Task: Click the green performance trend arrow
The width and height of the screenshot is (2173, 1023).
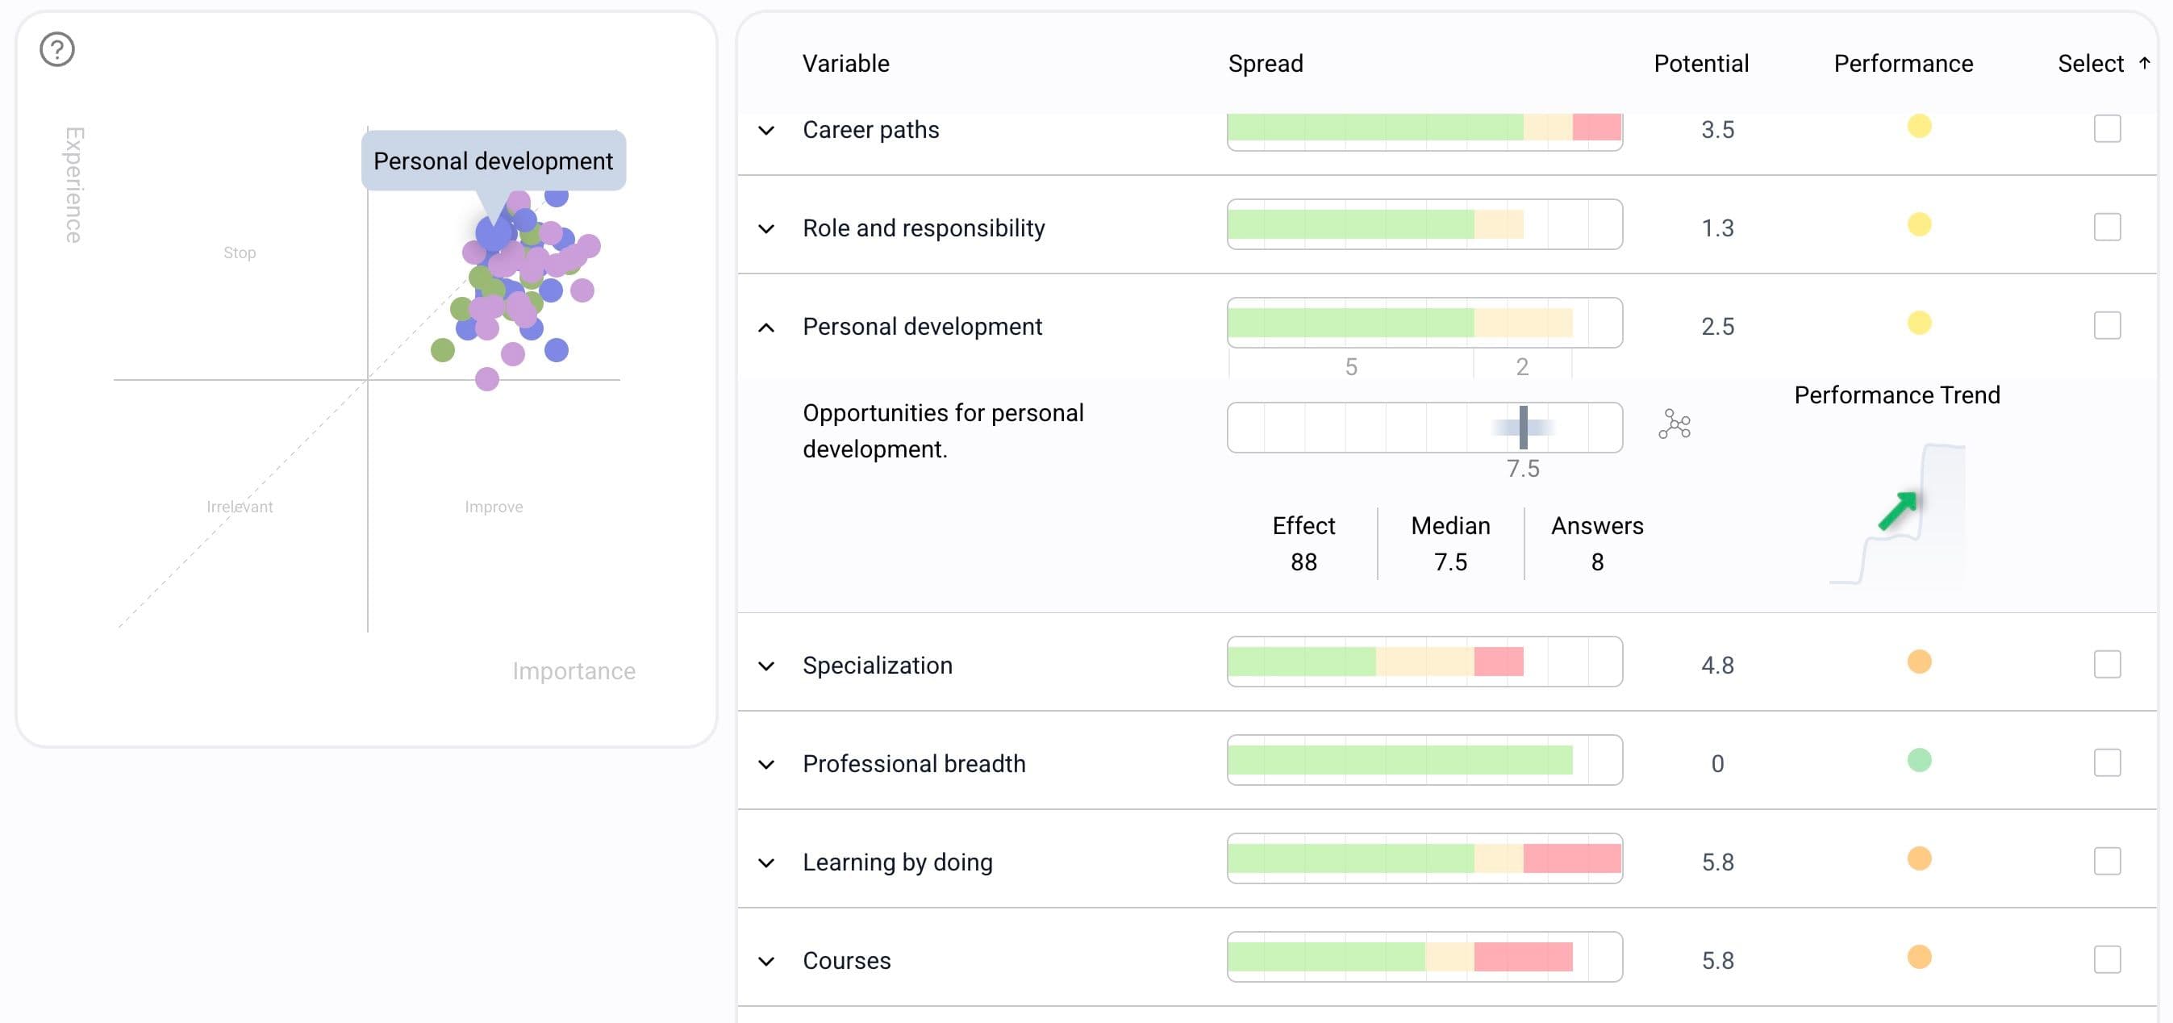Action: pyautogui.click(x=1898, y=511)
